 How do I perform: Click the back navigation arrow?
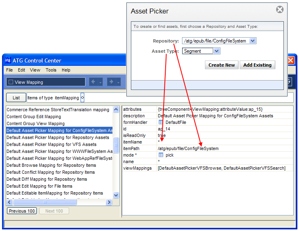93,82
